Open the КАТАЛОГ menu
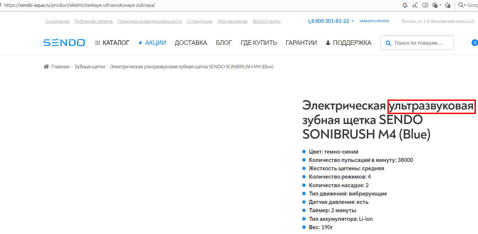The height and width of the screenshot is (234, 478). point(112,43)
